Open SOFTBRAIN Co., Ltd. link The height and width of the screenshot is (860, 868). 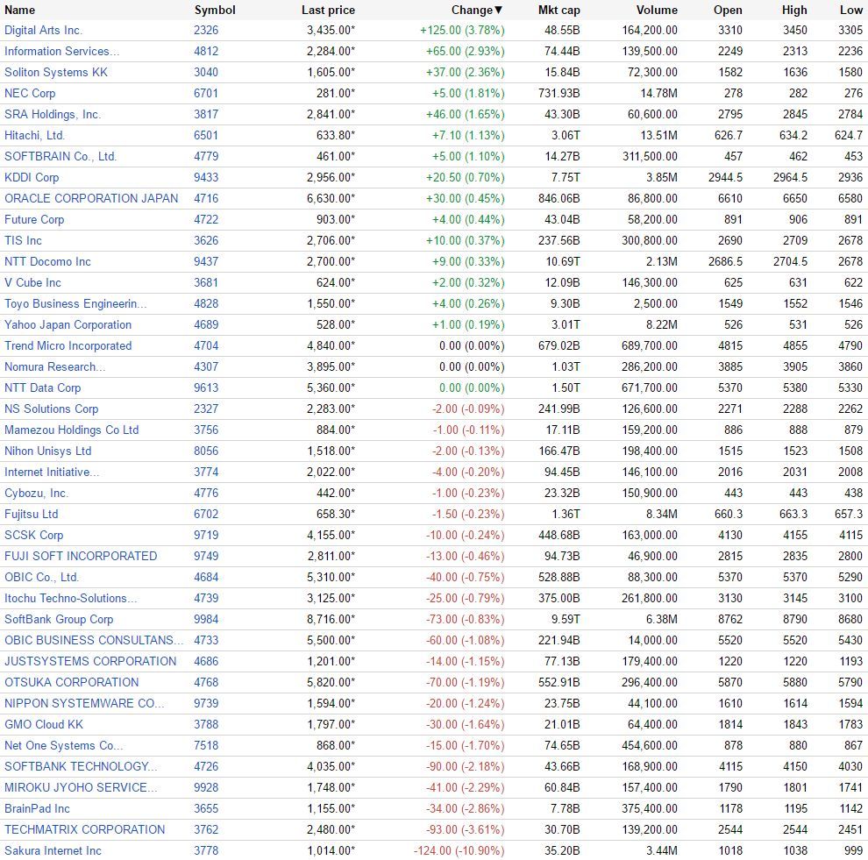coord(60,156)
